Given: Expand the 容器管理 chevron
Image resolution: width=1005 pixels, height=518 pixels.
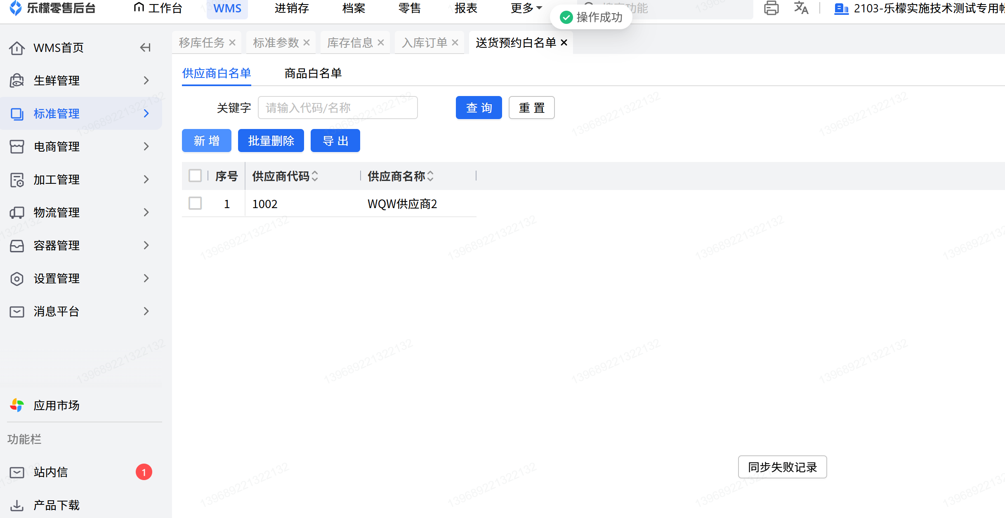Looking at the screenshot, I should click(x=146, y=245).
